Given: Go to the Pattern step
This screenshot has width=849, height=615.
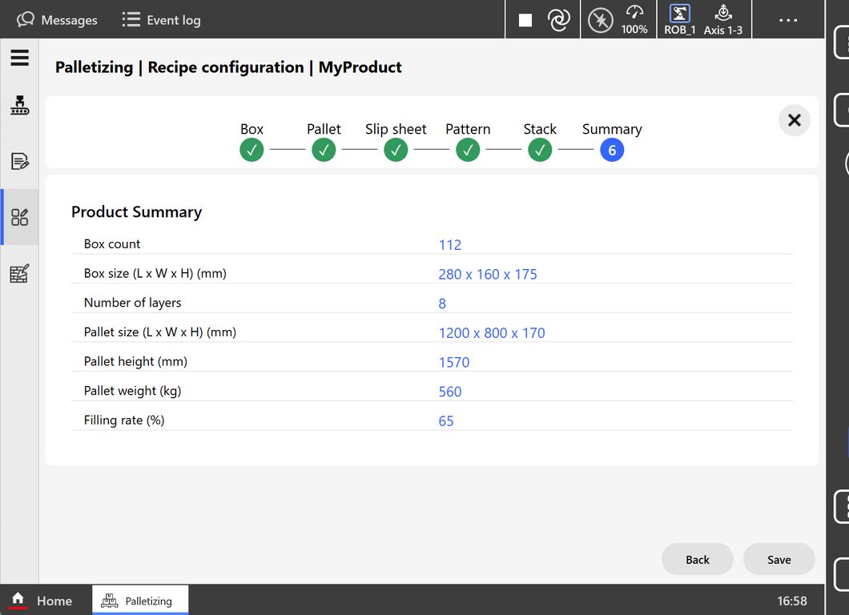Looking at the screenshot, I should (x=468, y=150).
